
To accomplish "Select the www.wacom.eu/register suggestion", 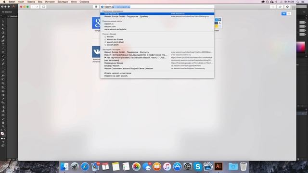I will coord(115,29).
